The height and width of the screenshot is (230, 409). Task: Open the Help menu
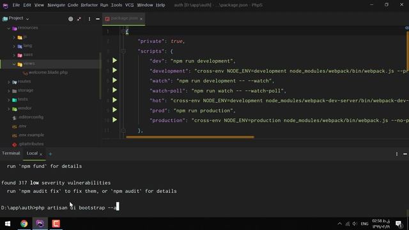click(x=160, y=5)
